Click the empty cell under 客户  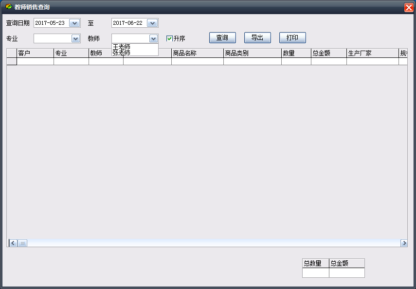[x=36, y=61]
